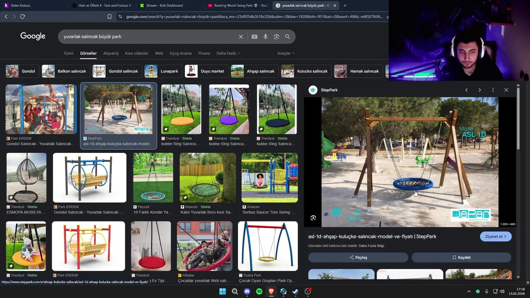Open the Kısa videolar tab

(x=137, y=53)
